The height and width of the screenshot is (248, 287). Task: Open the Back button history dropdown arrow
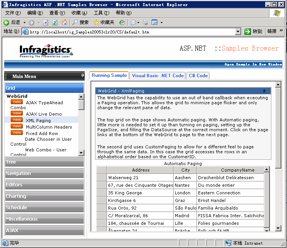24,22
